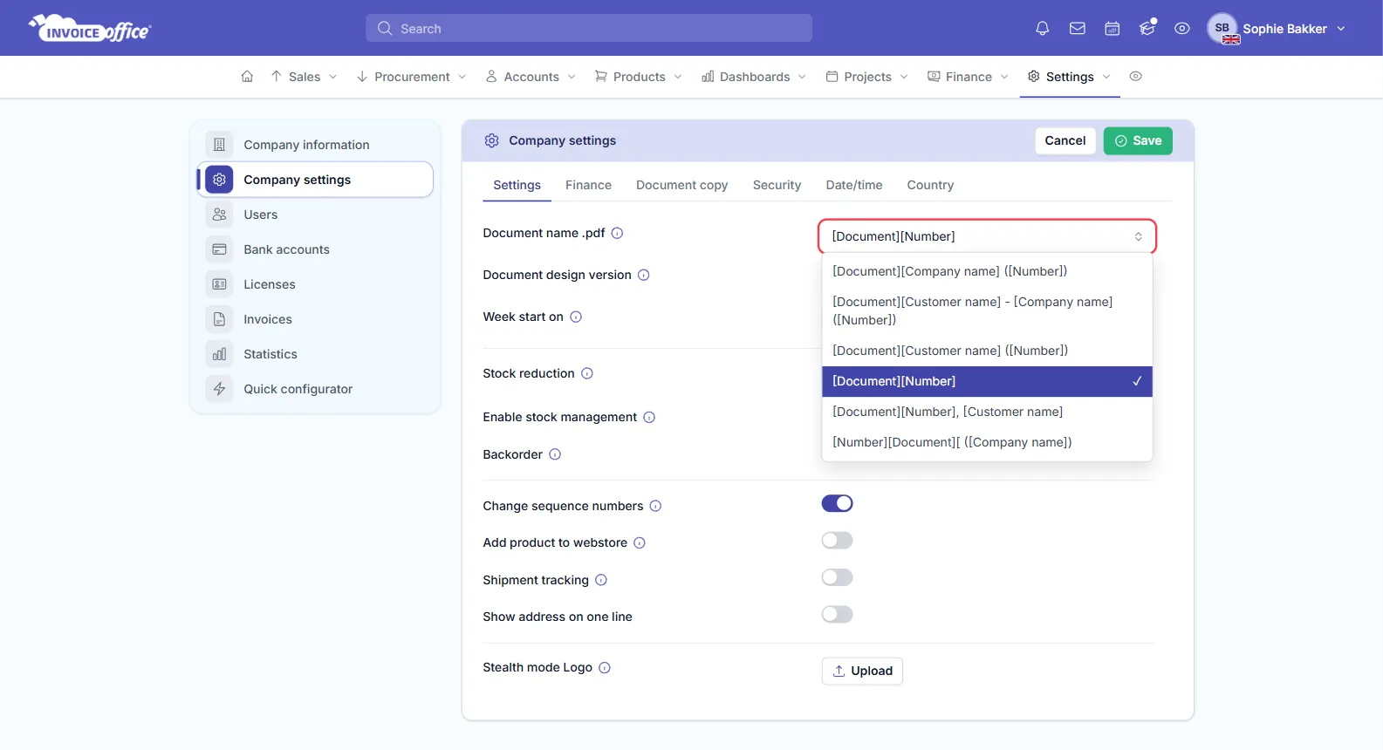Open Bank accounts in sidebar
The height and width of the screenshot is (750, 1383).
[x=316, y=249]
